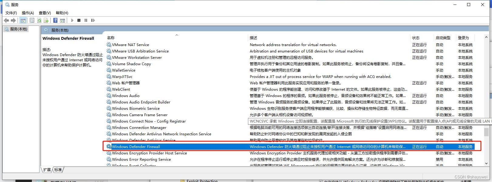This screenshot has width=492, height=182.
Task: Switch to the 扩展 tab
Action: [47, 170]
